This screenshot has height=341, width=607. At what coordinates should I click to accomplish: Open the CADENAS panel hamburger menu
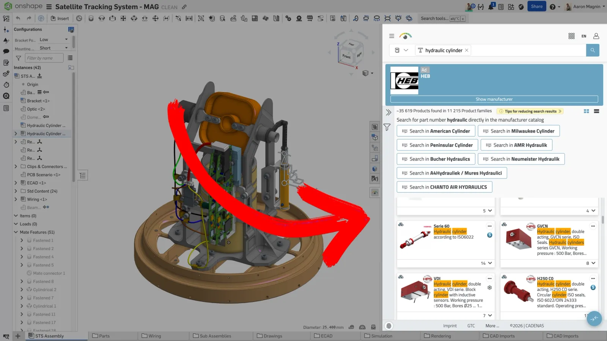point(392,36)
